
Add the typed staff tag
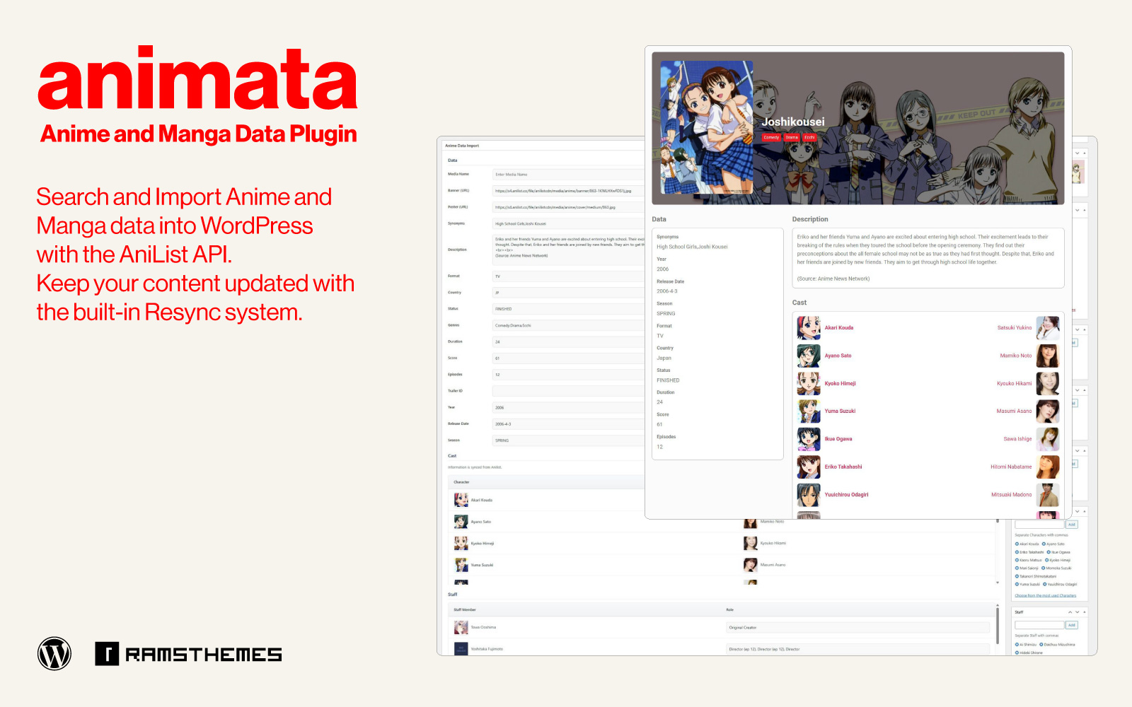1072,625
